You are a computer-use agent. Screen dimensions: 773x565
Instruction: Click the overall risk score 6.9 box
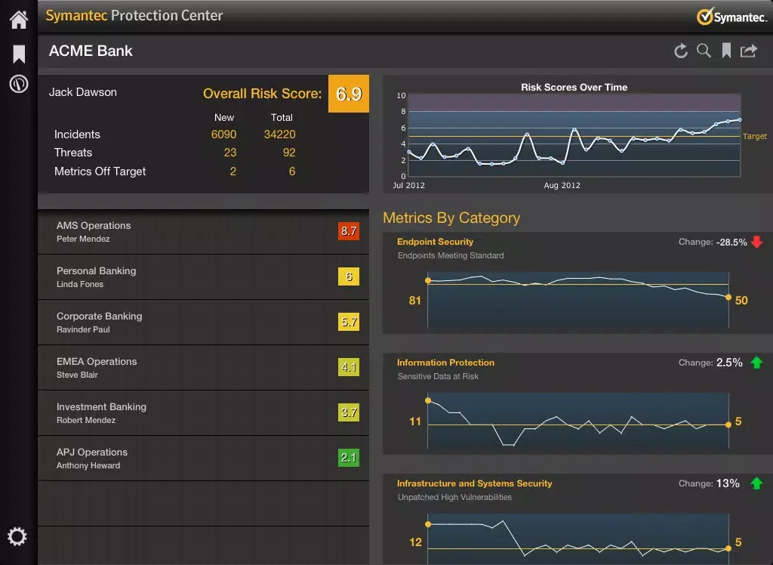[349, 94]
